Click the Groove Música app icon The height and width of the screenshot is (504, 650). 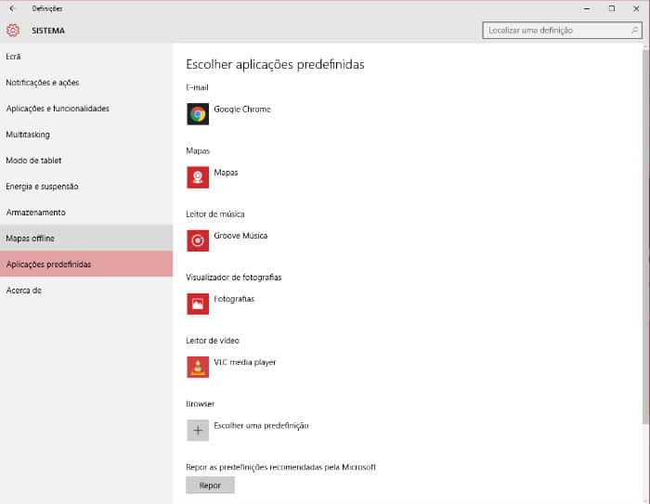(x=198, y=240)
